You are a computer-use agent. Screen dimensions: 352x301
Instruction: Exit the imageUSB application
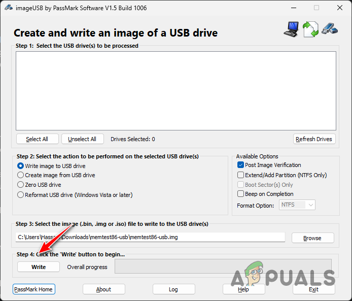[x=313, y=289]
